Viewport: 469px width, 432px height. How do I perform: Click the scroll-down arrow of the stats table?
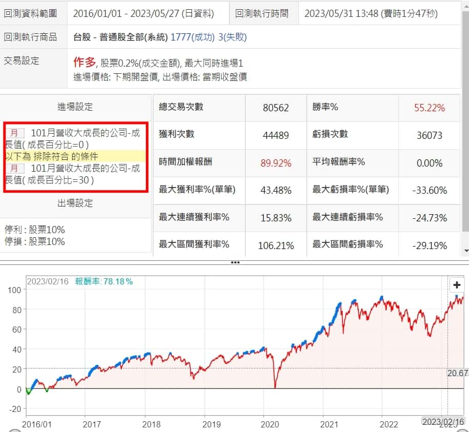[465, 251]
